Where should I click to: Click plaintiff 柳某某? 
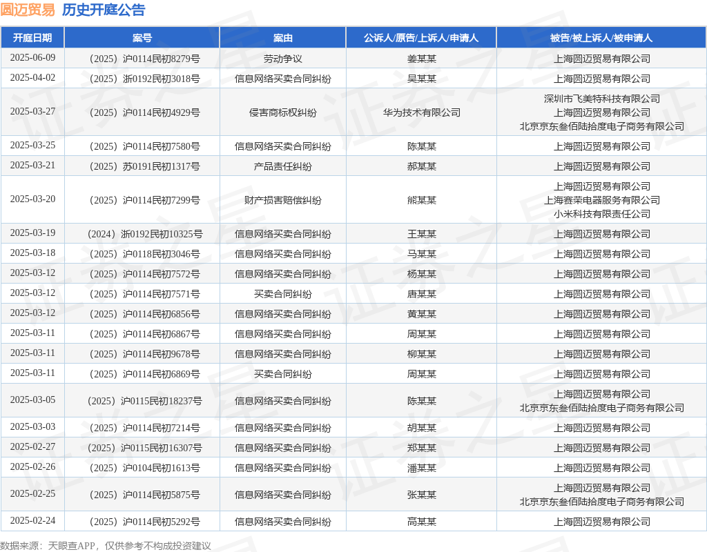[422, 354]
